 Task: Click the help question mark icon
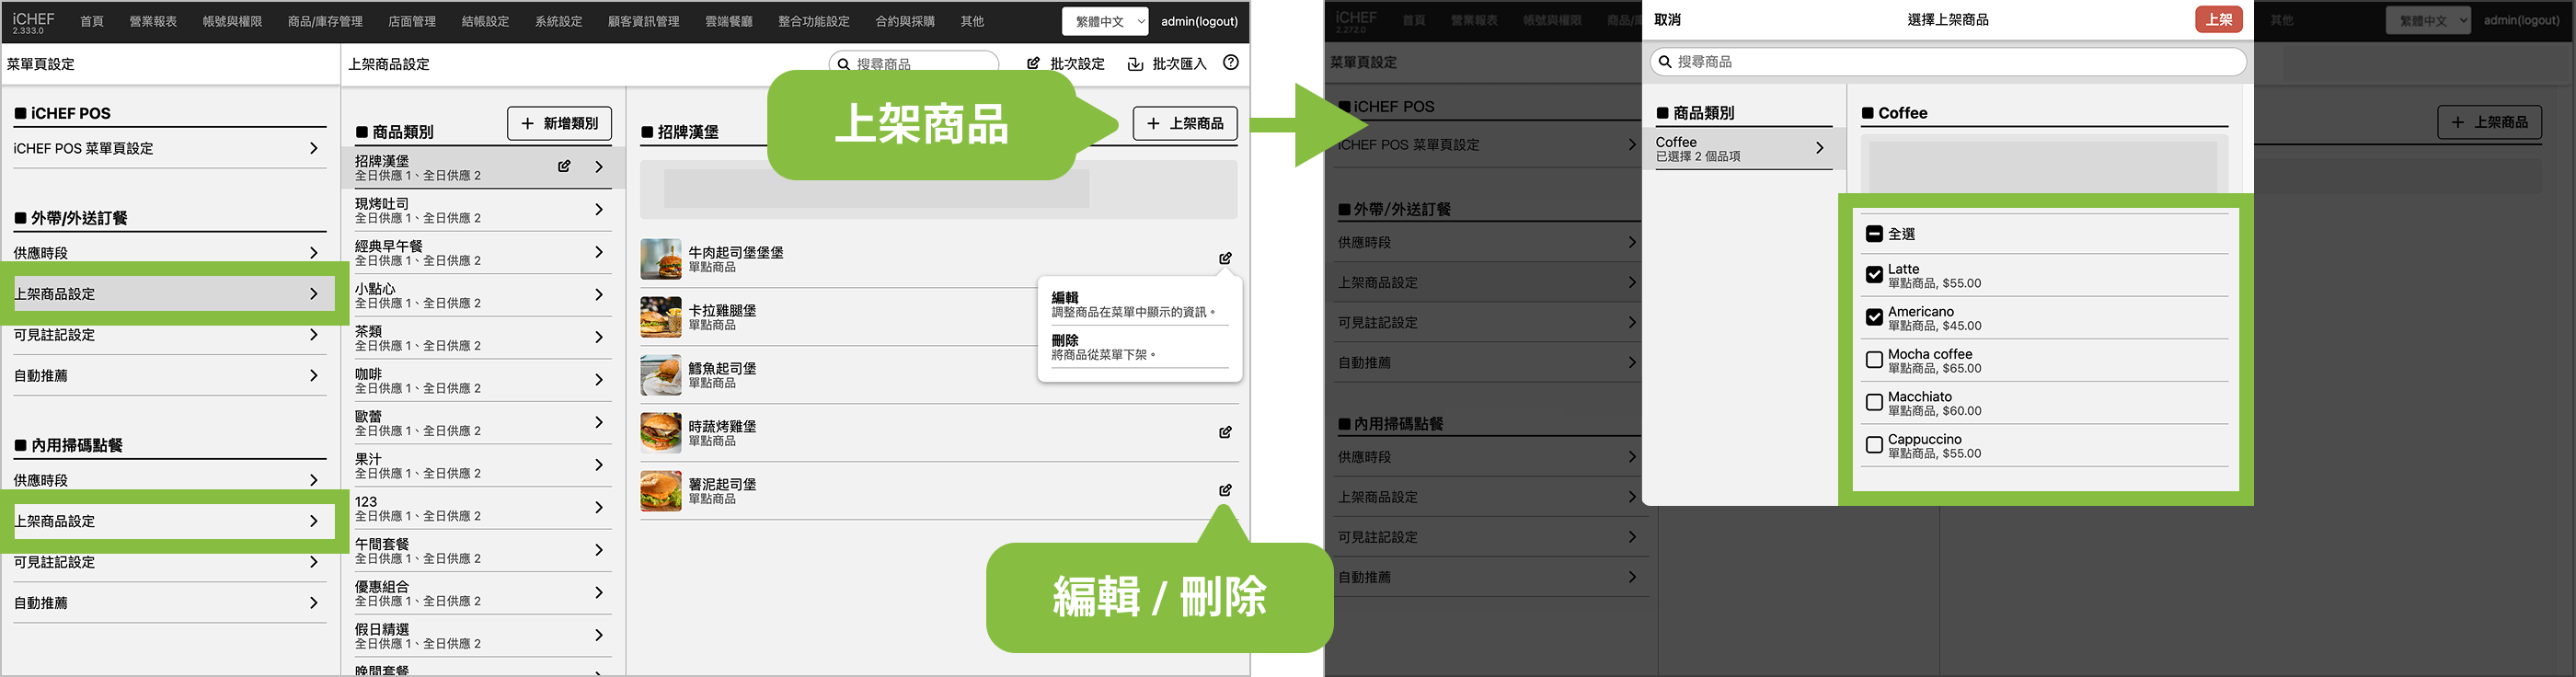click(1230, 63)
